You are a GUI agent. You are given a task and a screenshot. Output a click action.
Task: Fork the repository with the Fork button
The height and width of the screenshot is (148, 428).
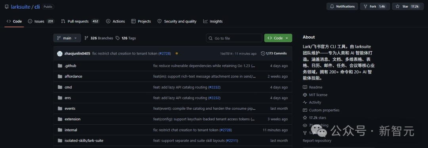coord(375,7)
